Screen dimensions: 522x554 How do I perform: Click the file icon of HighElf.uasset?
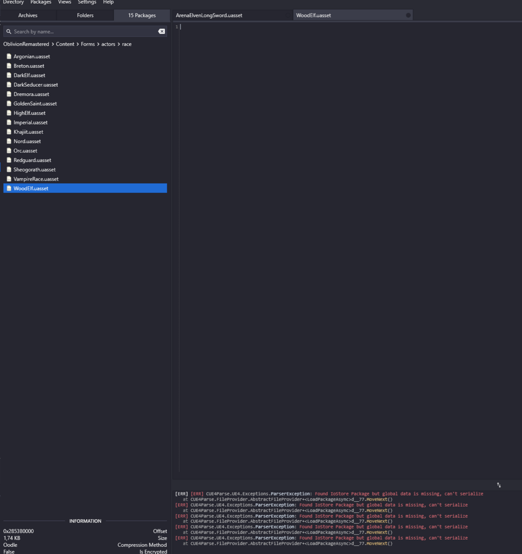coord(9,113)
